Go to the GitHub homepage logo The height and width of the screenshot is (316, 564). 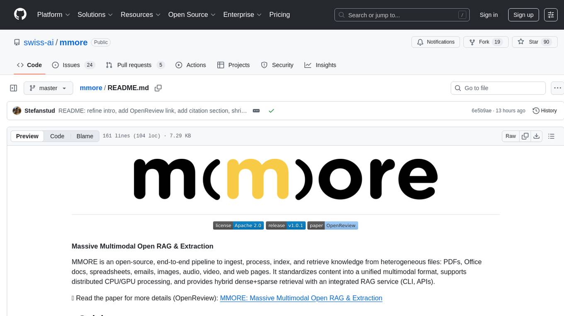(20, 14)
